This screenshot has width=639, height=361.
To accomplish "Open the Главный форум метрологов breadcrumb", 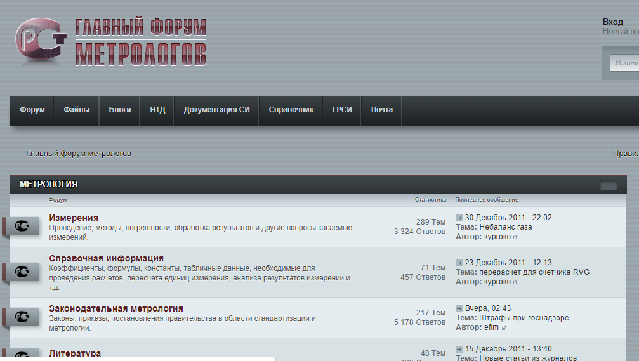I will (79, 153).
